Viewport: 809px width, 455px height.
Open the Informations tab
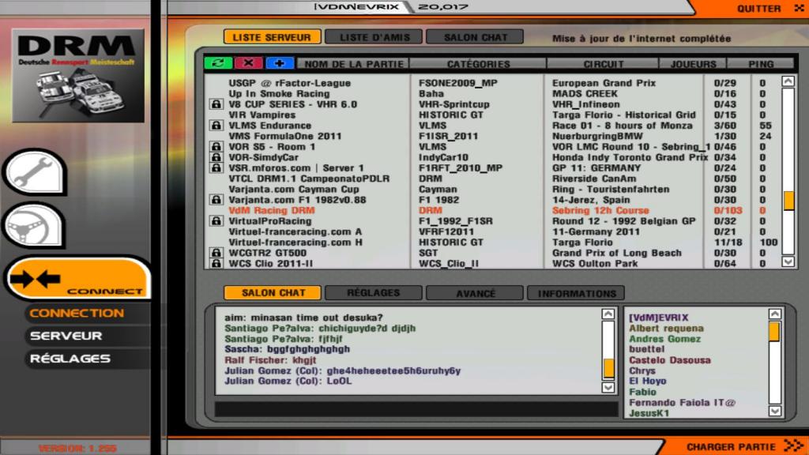(x=576, y=293)
